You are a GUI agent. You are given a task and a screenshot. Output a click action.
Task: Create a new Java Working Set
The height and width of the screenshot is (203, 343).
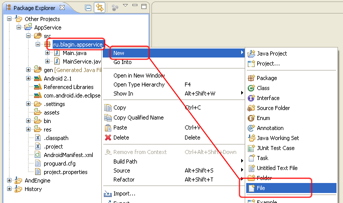(291, 138)
